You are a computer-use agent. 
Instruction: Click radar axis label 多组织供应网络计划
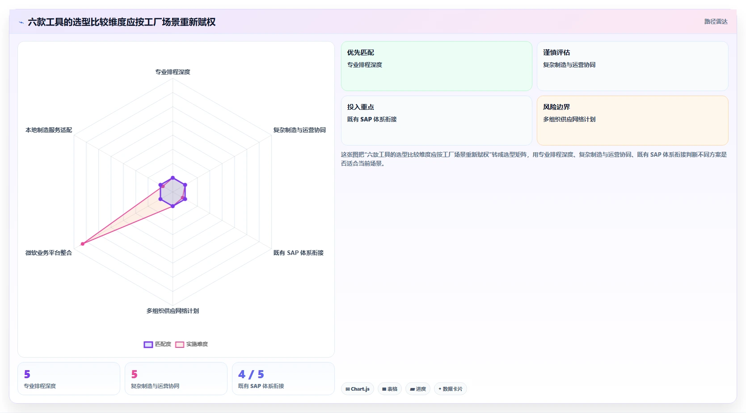pyautogui.click(x=173, y=311)
